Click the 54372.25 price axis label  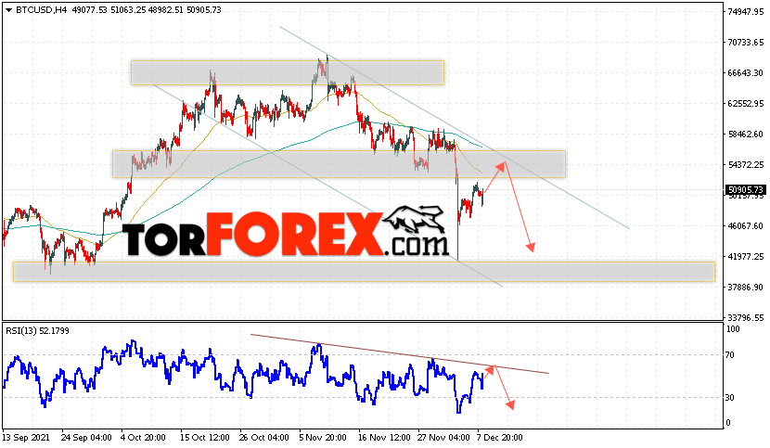746,164
